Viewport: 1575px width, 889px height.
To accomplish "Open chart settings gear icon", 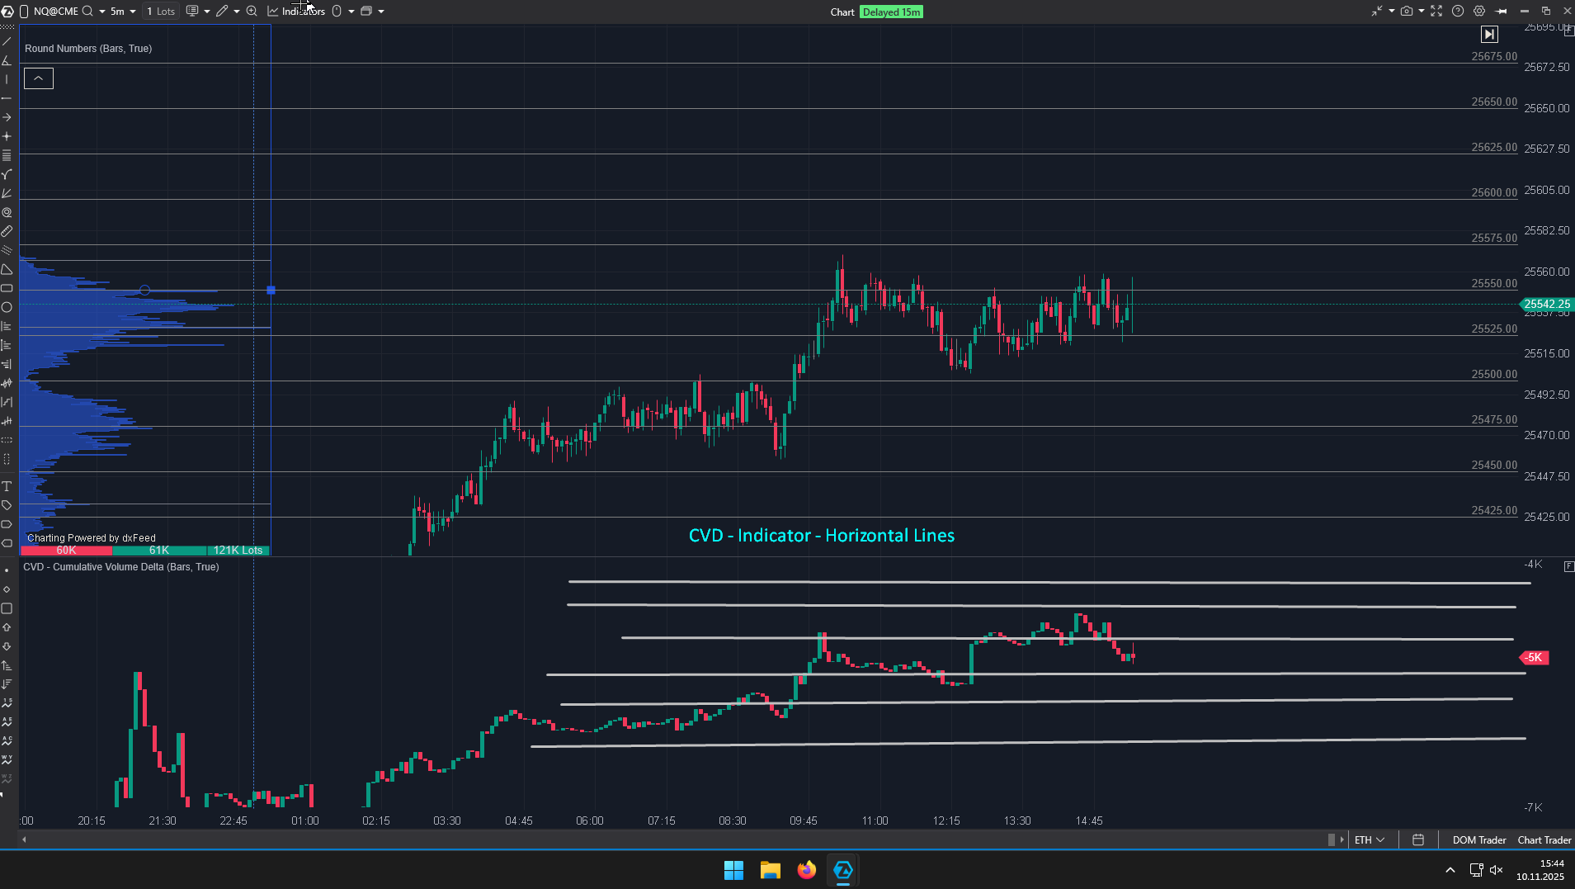I will point(1479,12).
